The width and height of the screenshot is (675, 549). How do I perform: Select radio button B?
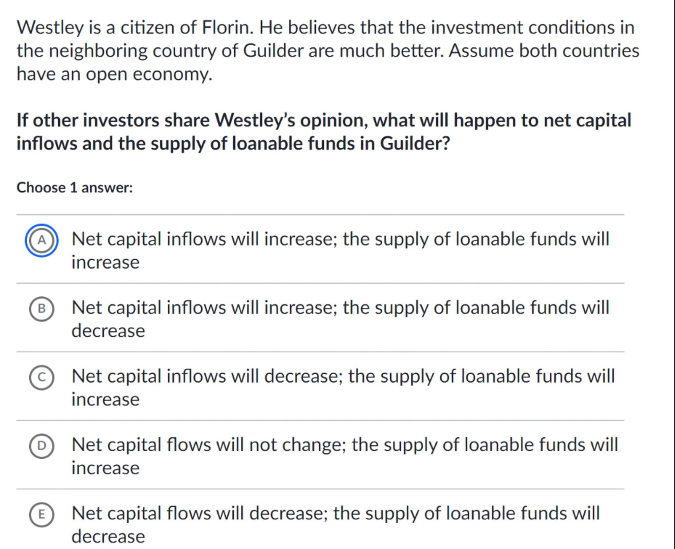point(42,309)
